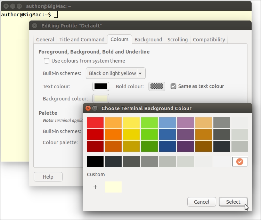Open the black Text colour picker

[101, 87]
